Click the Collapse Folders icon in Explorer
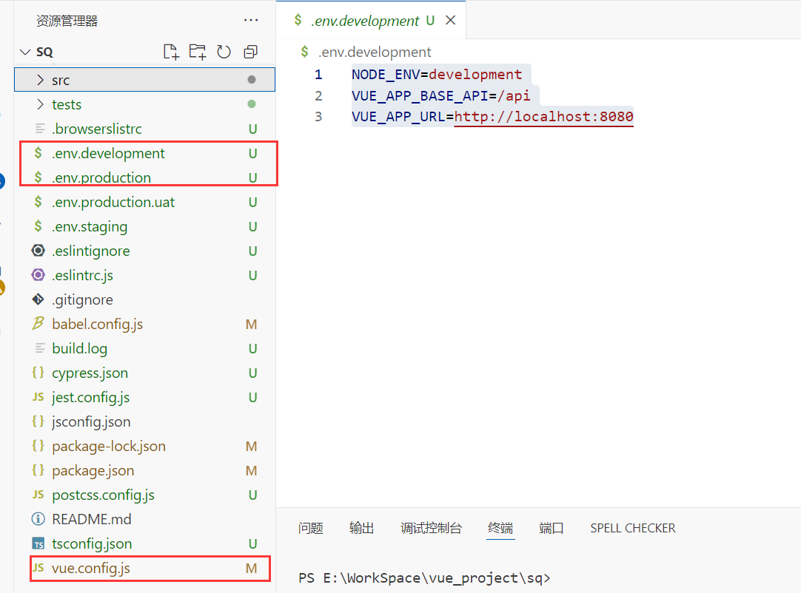The image size is (801, 593). (250, 52)
